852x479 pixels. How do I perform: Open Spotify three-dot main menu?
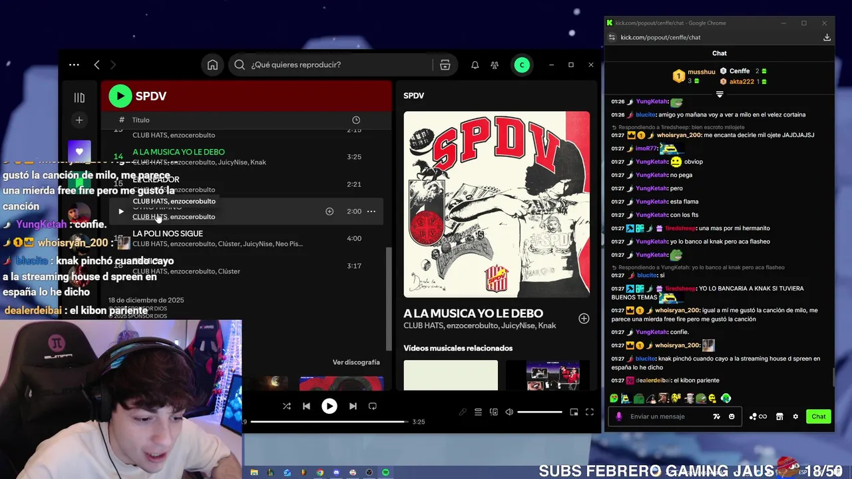(74, 65)
